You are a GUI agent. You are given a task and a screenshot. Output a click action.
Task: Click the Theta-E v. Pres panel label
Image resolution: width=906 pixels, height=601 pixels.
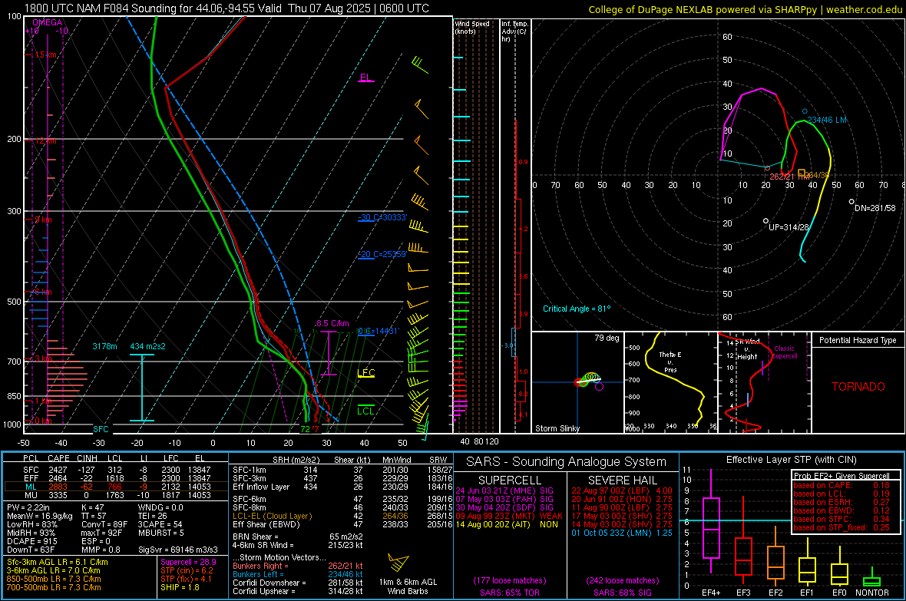pos(670,362)
